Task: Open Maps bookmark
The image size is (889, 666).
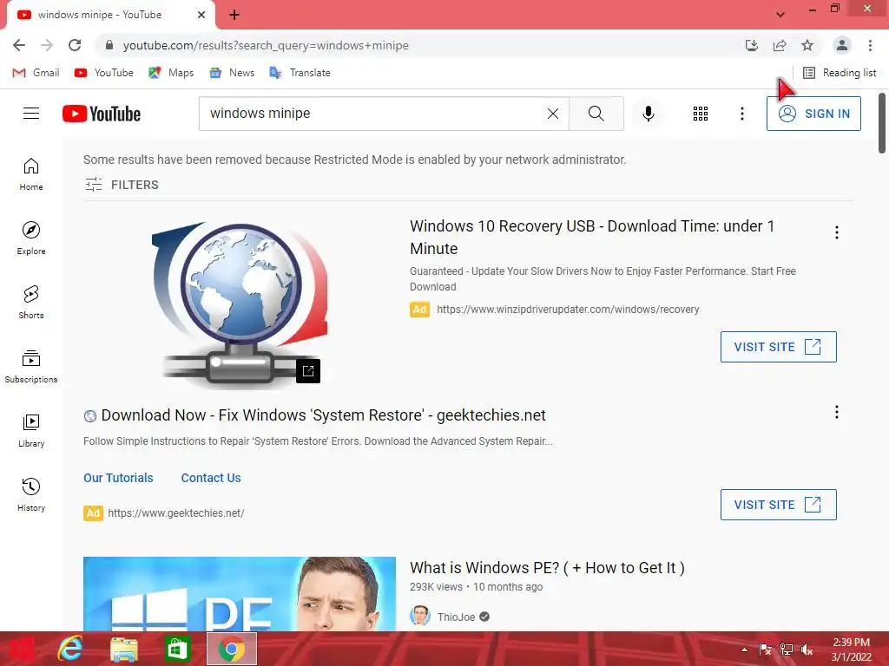Action: [x=171, y=73]
